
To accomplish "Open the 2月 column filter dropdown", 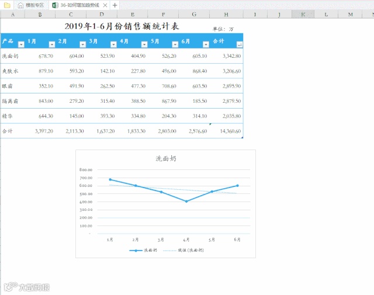I will [82, 44].
